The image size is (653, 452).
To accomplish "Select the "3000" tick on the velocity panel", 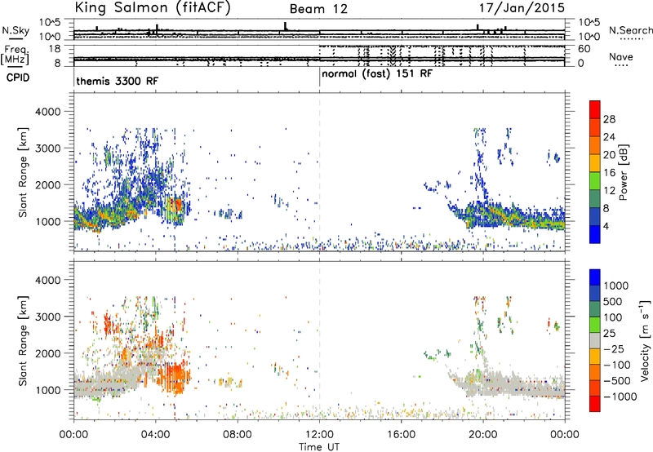I will point(48,317).
